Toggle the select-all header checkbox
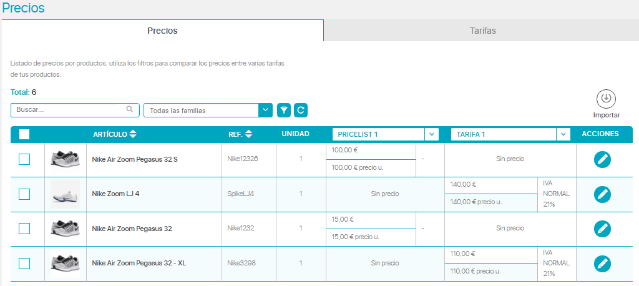This screenshot has height=286, width=639. [24, 134]
